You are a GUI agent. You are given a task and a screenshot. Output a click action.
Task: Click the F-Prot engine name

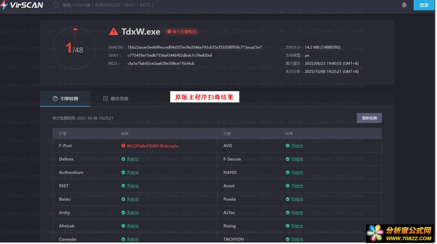[65, 146]
